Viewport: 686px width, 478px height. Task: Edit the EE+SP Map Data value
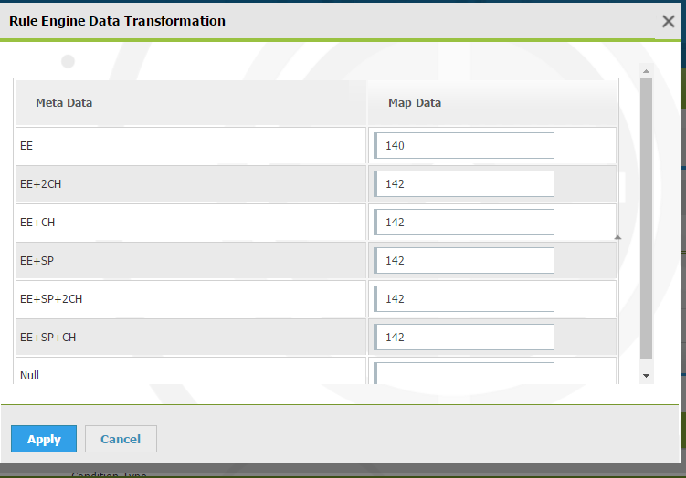pyautogui.click(x=464, y=261)
